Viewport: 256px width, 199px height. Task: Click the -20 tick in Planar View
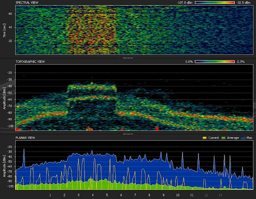point(9,147)
